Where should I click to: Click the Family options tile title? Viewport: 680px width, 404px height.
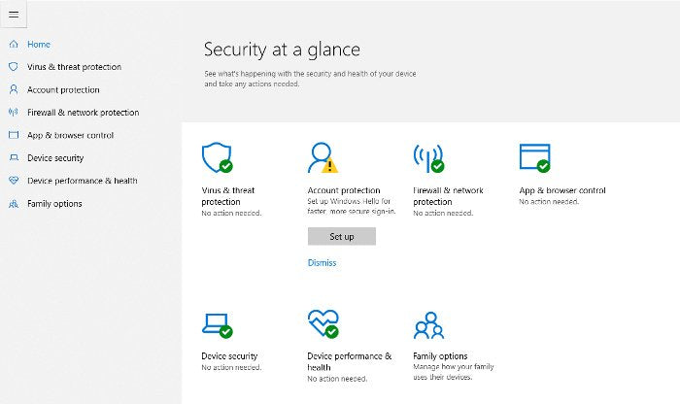[440, 356]
